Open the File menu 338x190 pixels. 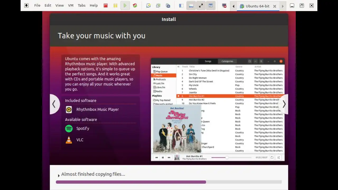(37, 6)
